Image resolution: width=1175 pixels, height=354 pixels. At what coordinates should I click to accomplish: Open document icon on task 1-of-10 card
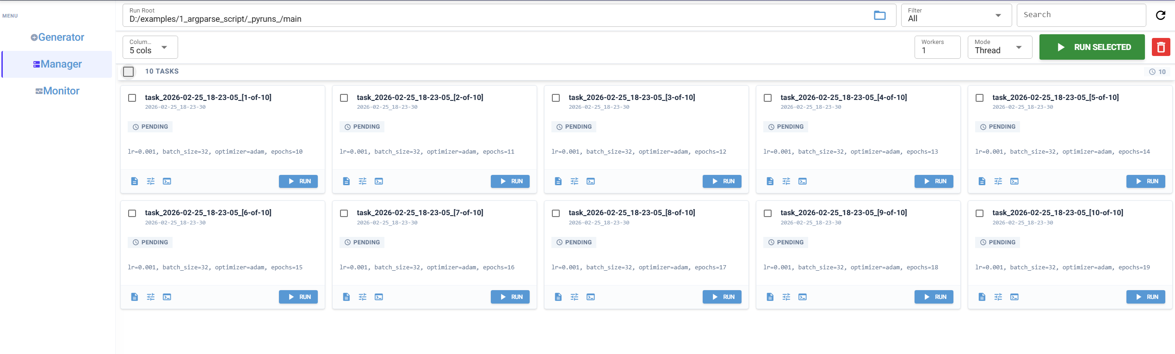(135, 181)
